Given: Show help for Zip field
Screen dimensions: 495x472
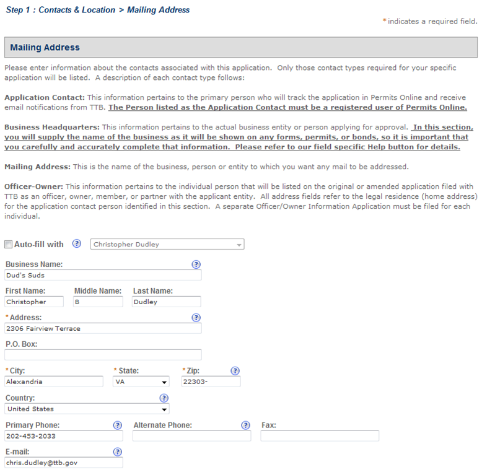Looking at the screenshot, I should click(x=235, y=371).
